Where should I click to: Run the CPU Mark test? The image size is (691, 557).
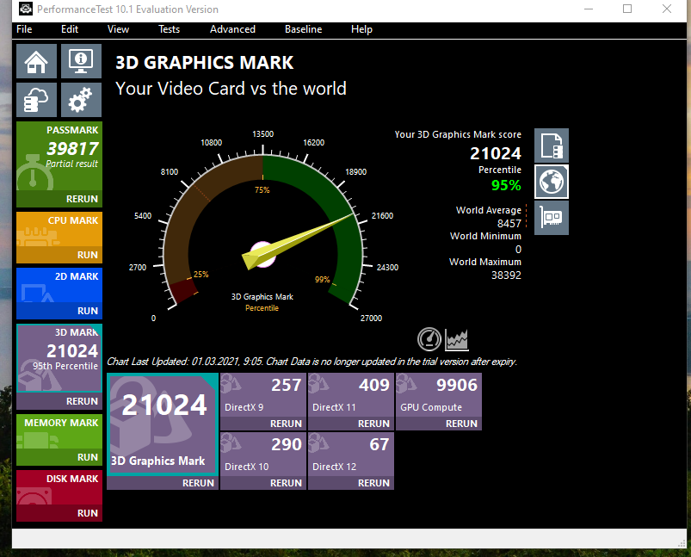[59, 255]
